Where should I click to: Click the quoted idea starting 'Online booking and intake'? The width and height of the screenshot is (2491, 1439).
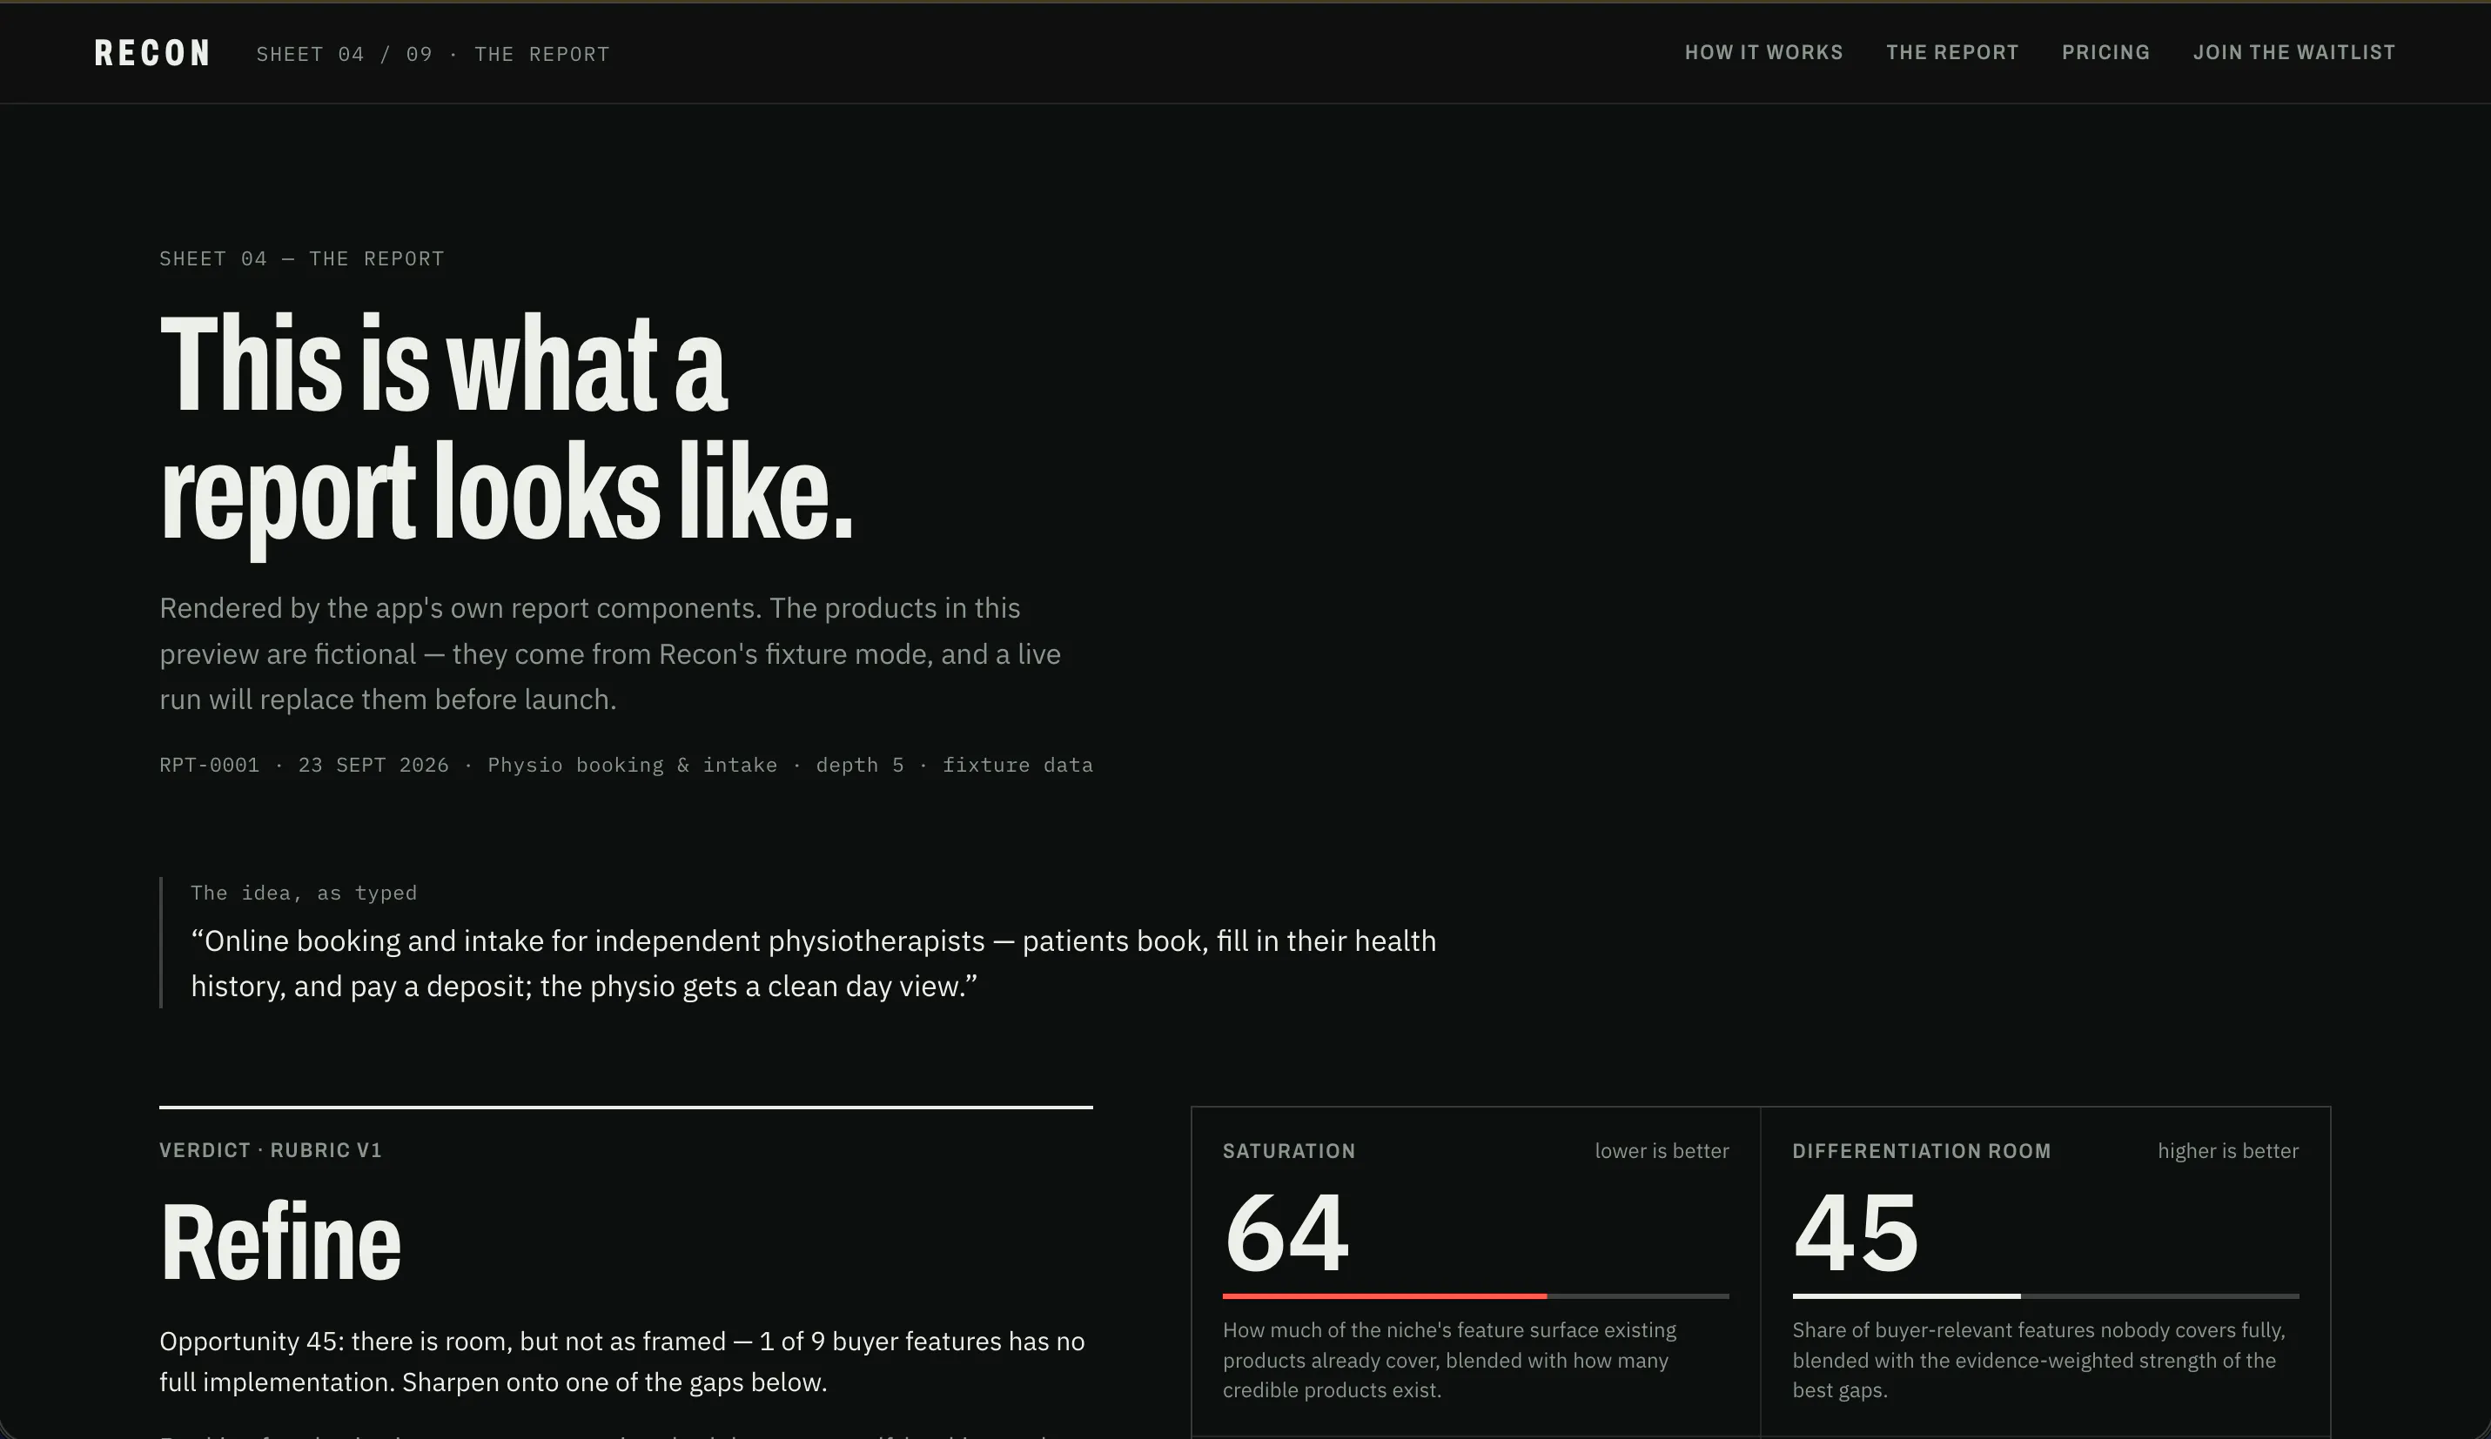pyautogui.click(x=813, y=964)
